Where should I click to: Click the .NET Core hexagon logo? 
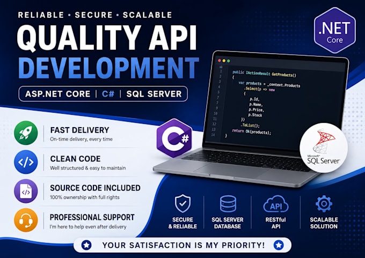(x=335, y=30)
